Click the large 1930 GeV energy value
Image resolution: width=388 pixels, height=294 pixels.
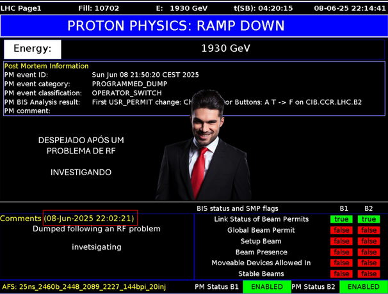[225, 49]
